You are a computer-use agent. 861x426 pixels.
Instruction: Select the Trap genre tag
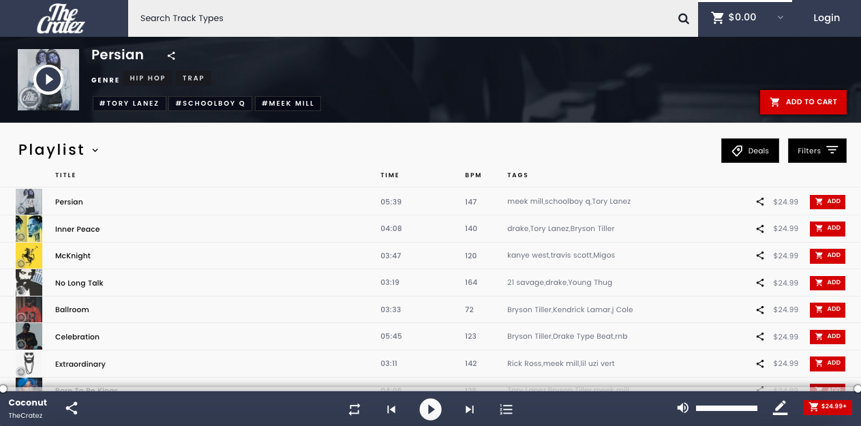(x=194, y=78)
